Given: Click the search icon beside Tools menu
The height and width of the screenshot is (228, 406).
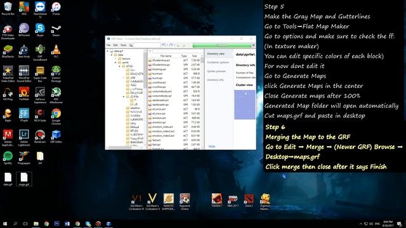Looking at the screenshot, I should pos(131,45).
